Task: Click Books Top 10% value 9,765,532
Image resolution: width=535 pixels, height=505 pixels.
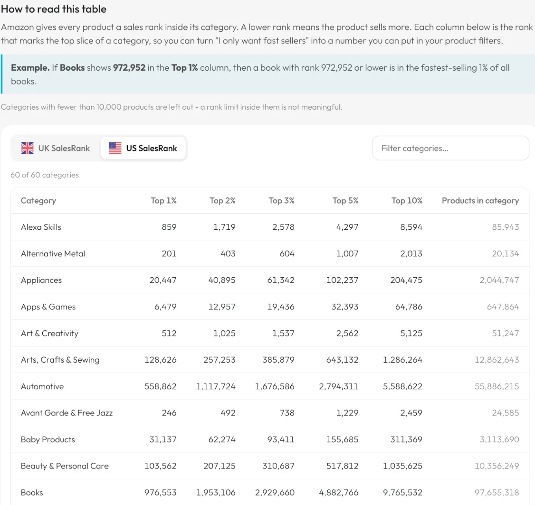Action: coord(402,492)
